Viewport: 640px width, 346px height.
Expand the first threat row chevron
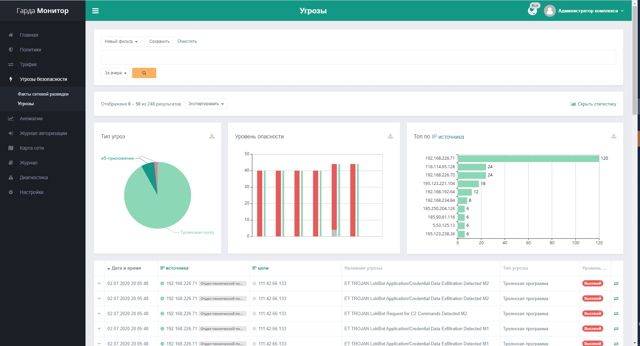99,283
